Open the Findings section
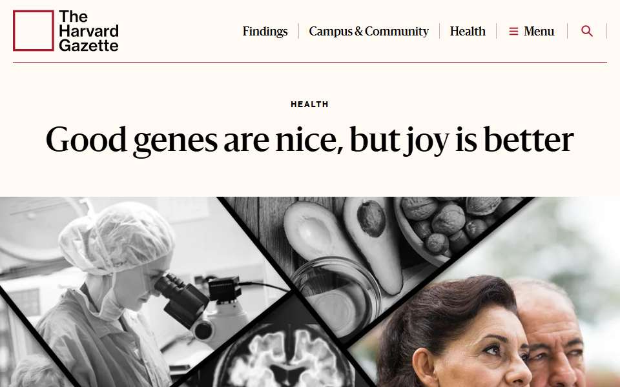The width and height of the screenshot is (620, 387). (265, 31)
